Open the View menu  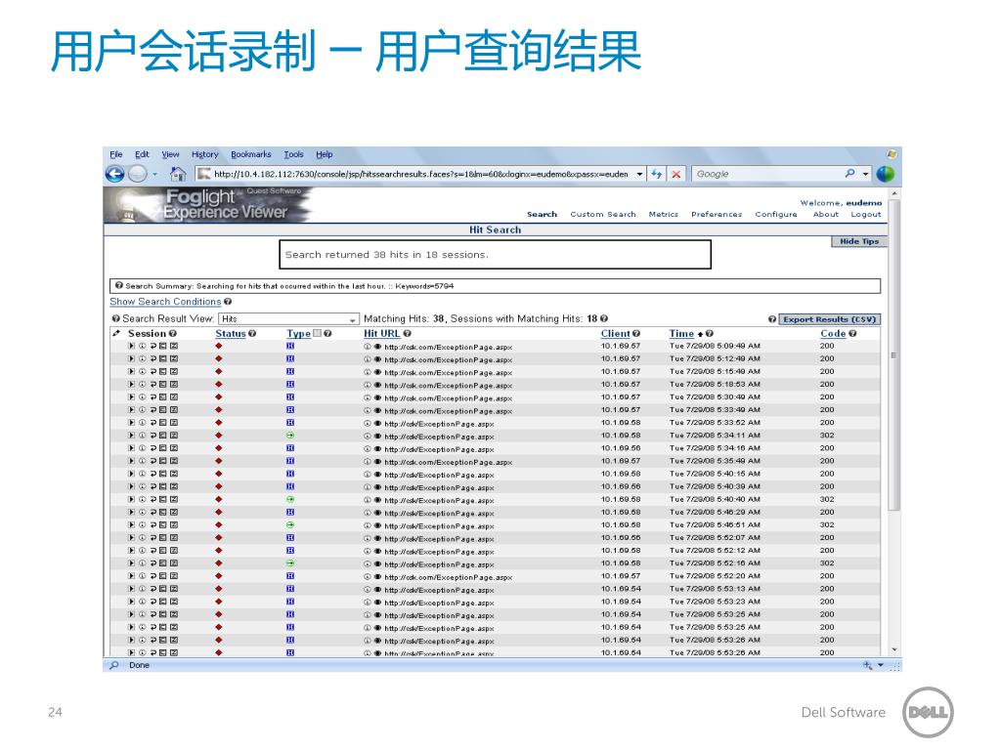(170, 154)
